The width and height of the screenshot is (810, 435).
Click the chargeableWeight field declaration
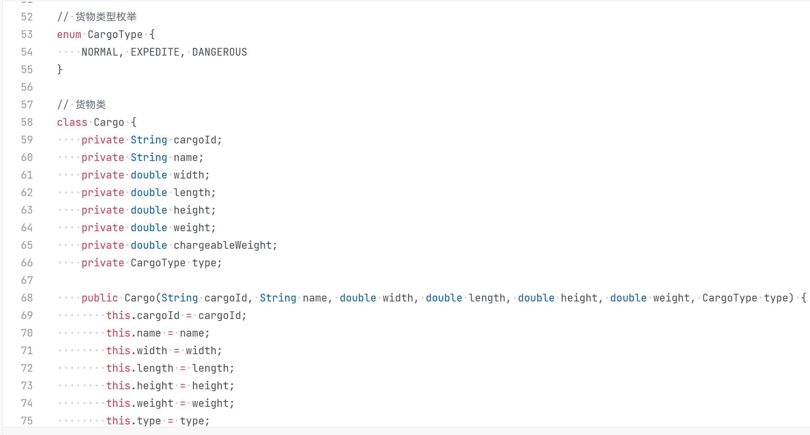pos(222,245)
